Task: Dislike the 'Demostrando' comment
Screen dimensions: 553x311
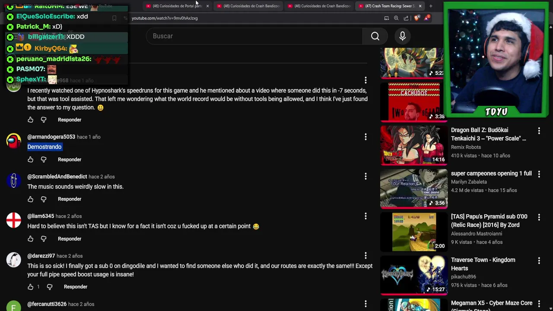Action: 44,159
